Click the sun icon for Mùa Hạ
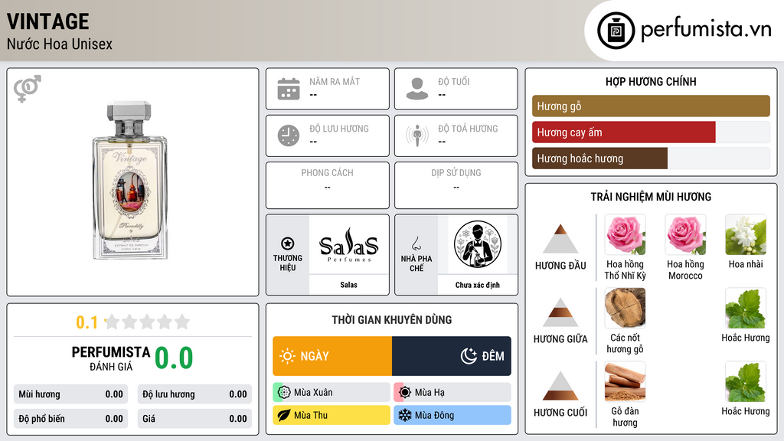Image resolution: width=784 pixels, height=441 pixels. click(405, 393)
